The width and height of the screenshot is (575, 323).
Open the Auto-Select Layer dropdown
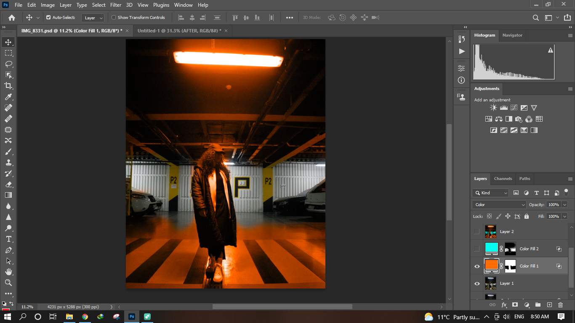pyautogui.click(x=93, y=18)
